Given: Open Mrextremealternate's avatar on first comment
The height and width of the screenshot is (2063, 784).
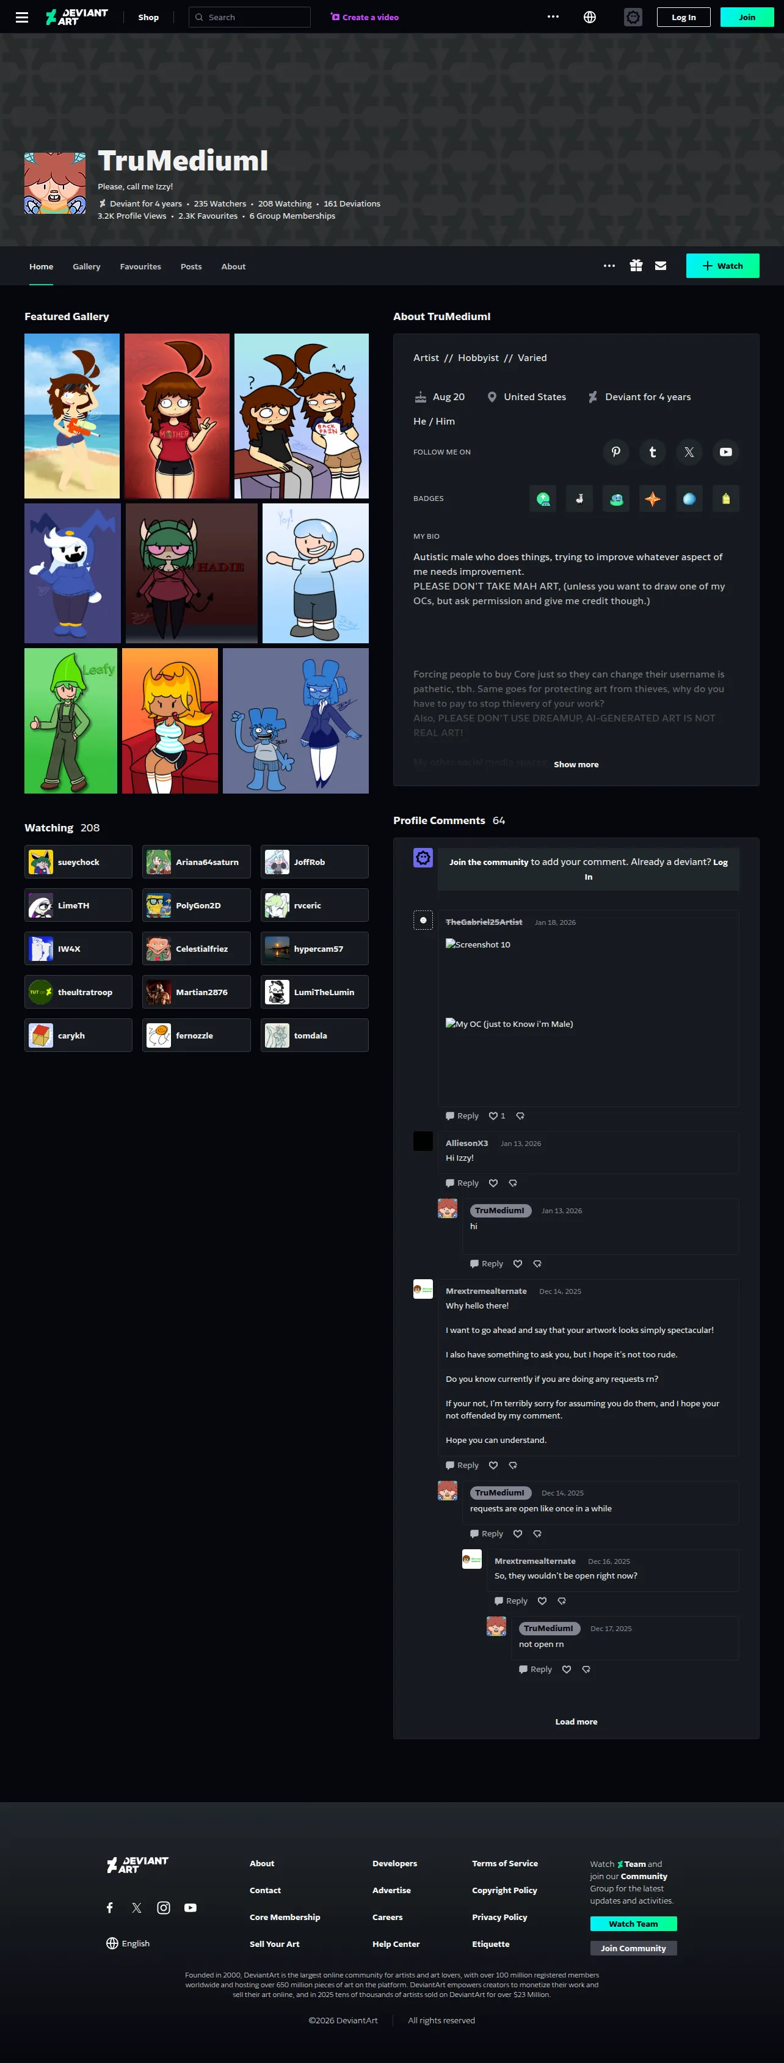Looking at the screenshot, I should (423, 1288).
